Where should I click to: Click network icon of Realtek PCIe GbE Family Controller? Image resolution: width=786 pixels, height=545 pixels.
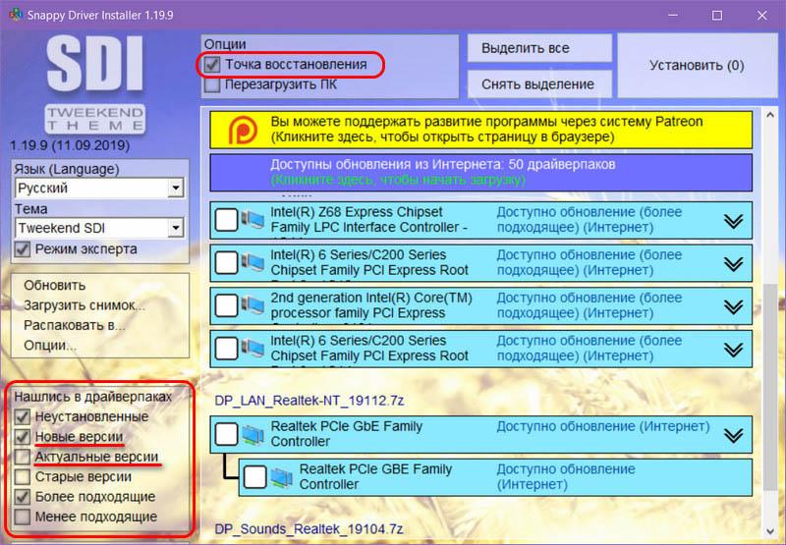[x=253, y=434]
